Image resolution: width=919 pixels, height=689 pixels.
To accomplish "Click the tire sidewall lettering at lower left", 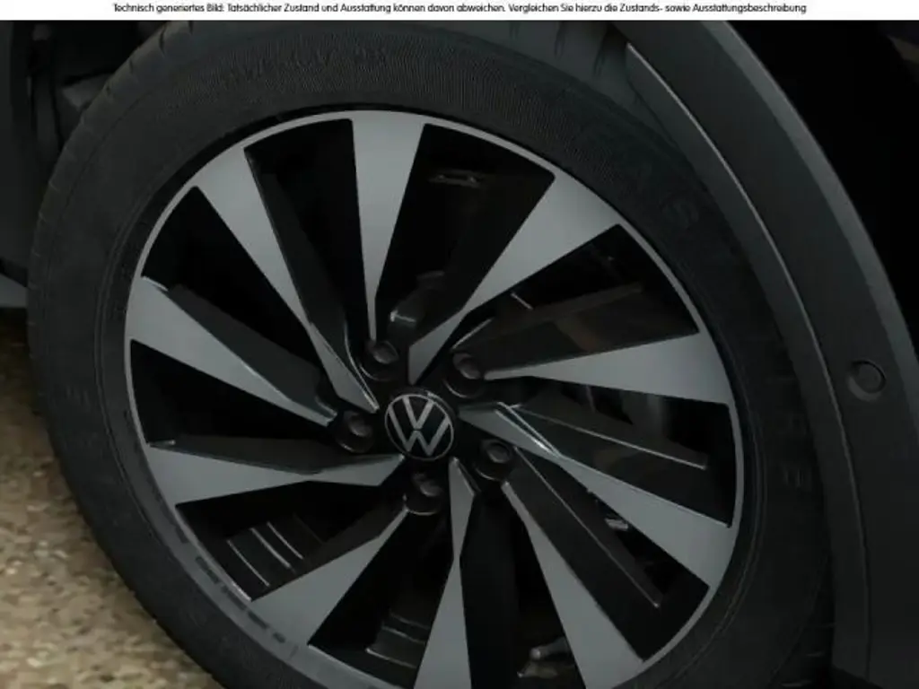I will click(x=206, y=538).
